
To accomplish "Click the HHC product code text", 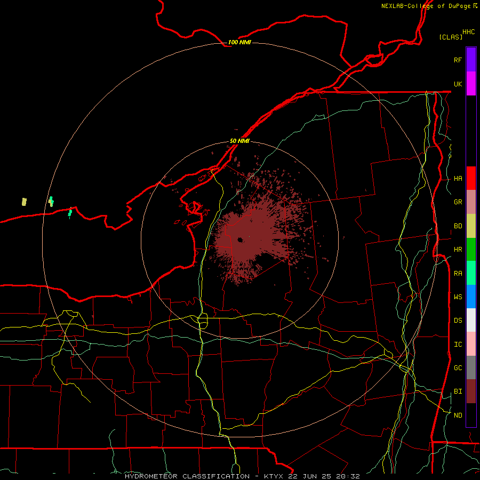I will pyautogui.click(x=469, y=32).
